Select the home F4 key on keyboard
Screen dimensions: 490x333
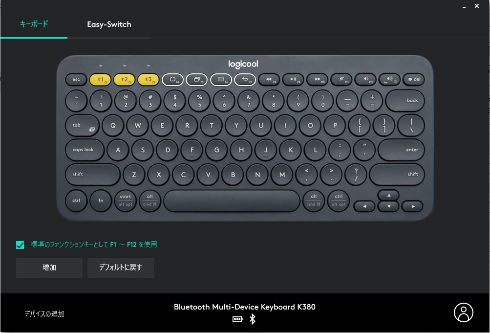click(172, 80)
